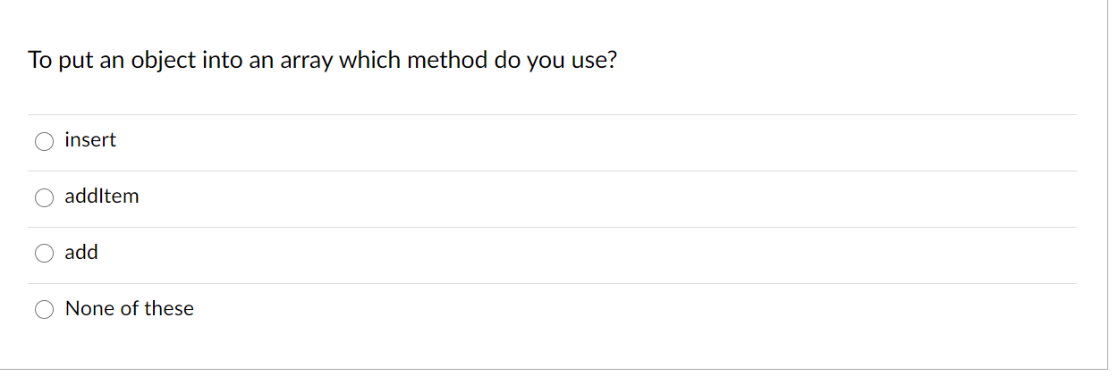Click the word 'array' in the question
This screenshot has width=1118, height=376.
(304, 62)
